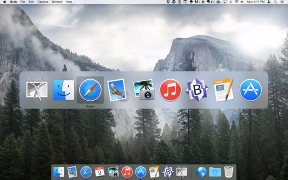Check battery status in menu bar

coord(213,2)
